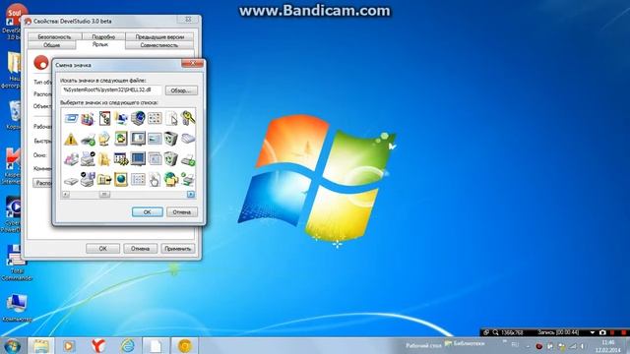This screenshot has width=630, height=354.
Task: Select the golden keys icon
Action: coord(188,118)
